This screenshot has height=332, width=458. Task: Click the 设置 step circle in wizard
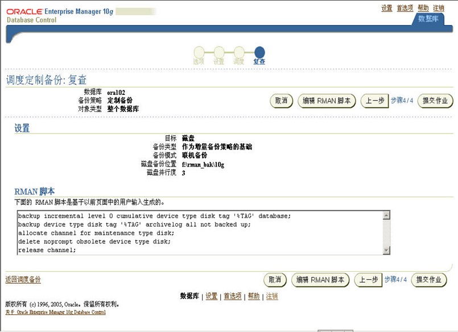(x=219, y=52)
